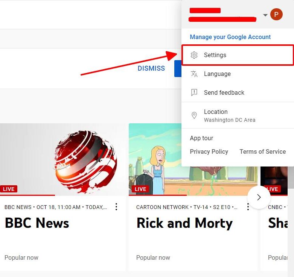This screenshot has height=277, width=294.
Task: Choose Send feedback
Action: pyautogui.click(x=238, y=92)
